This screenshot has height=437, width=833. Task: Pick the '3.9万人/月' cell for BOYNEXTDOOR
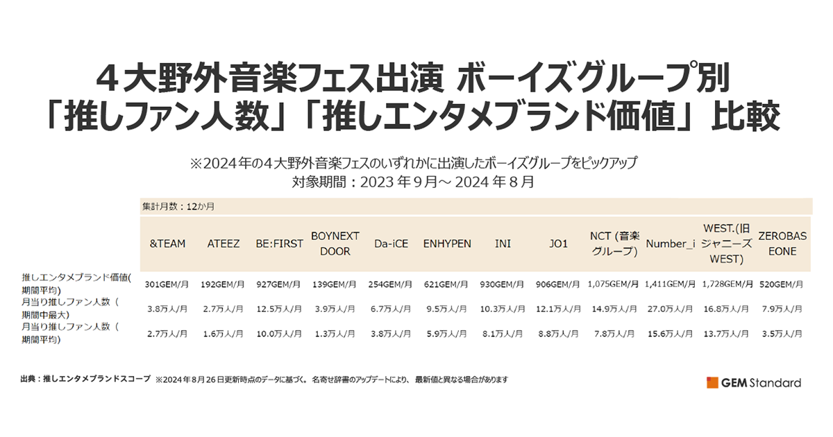pos(335,309)
